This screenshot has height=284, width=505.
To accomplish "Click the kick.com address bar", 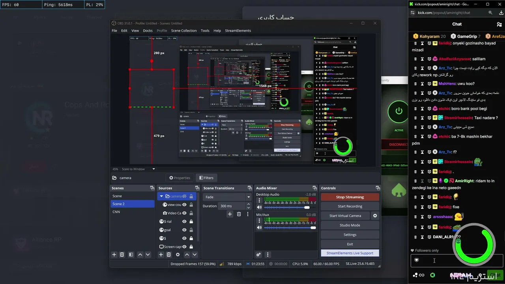I will point(449,13).
